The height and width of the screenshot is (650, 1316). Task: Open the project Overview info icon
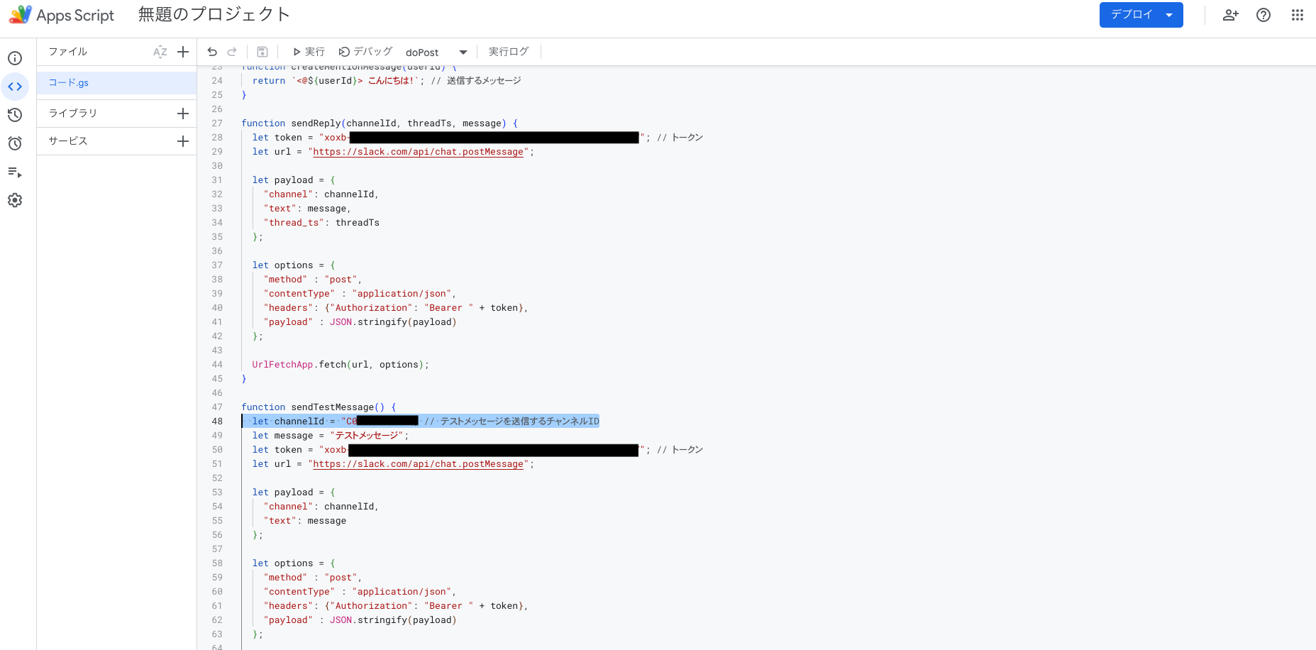coord(15,58)
